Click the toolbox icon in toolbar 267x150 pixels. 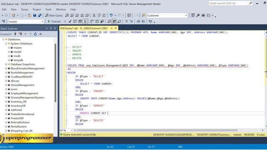point(203,15)
